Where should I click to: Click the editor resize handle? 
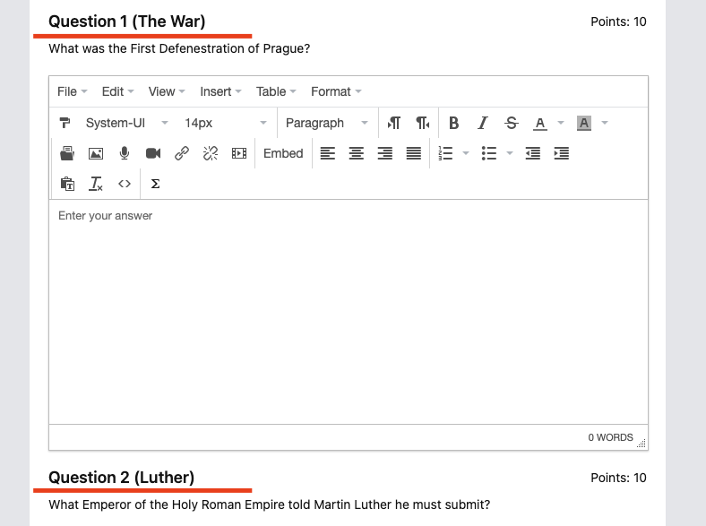point(641,444)
